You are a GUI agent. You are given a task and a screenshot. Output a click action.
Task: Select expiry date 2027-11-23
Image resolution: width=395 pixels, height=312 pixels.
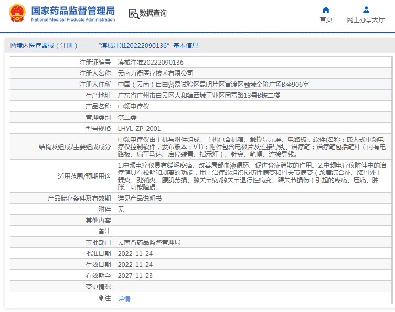(135, 276)
